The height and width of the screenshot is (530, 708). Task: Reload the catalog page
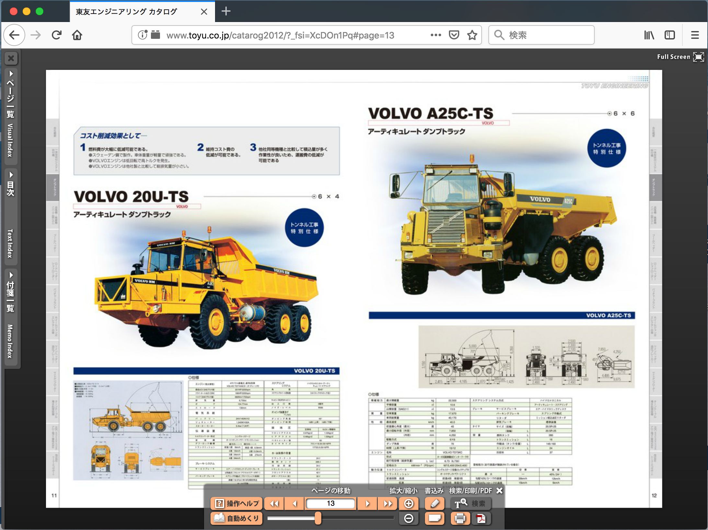coord(57,35)
